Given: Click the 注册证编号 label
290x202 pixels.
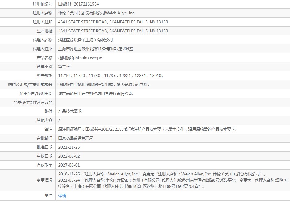Looking at the screenshot, I should 43,4.
